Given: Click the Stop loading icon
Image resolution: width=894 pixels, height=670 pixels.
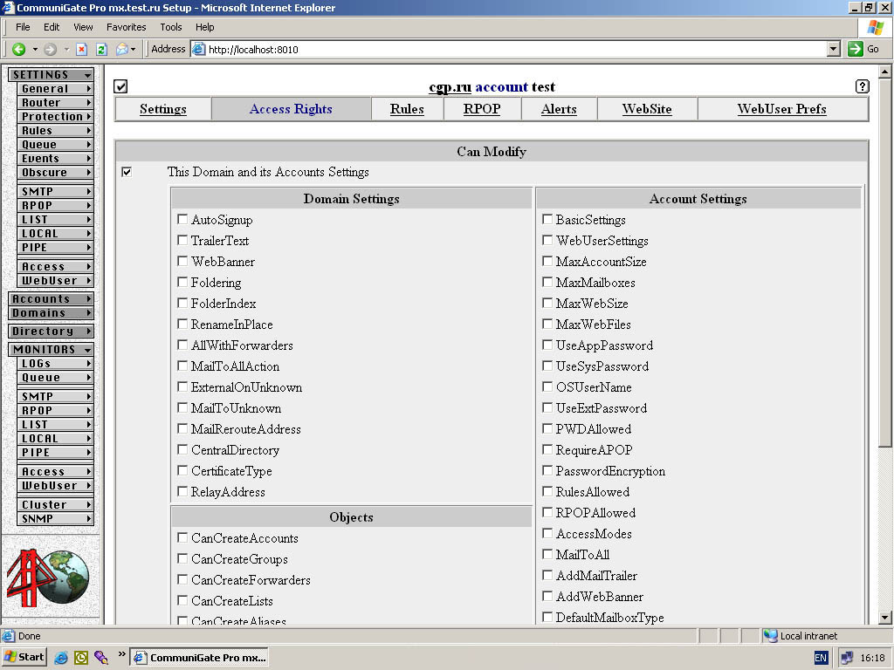Looking at the screenshot, I should click(82, 49).
